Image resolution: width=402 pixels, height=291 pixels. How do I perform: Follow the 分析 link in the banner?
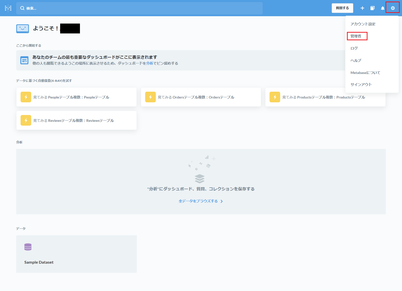click(x=150, y=63)
